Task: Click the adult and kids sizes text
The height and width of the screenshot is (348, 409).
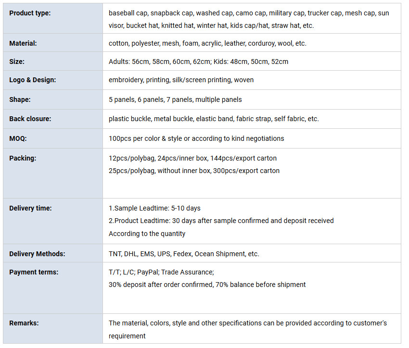Action: point(198,62)
